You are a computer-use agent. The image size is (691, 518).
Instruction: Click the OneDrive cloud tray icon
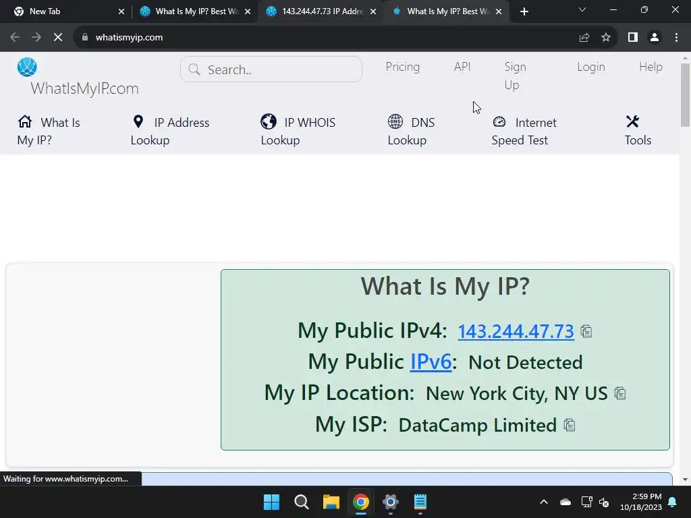[565, 502]
